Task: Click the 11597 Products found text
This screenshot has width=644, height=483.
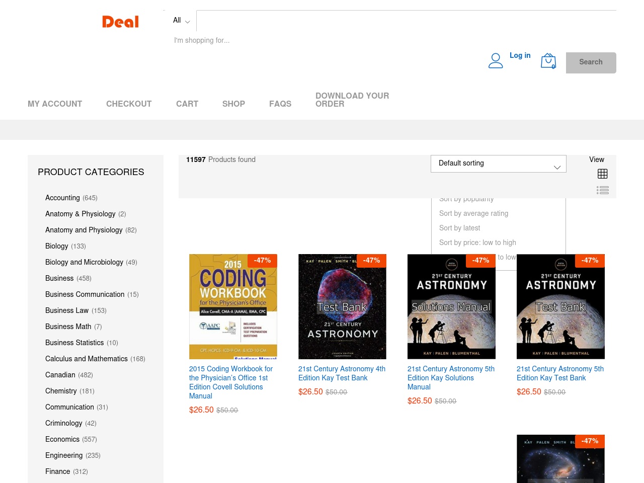Action: (221, 159)
